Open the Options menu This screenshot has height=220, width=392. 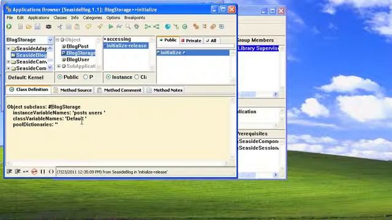[x=113, y=18]
